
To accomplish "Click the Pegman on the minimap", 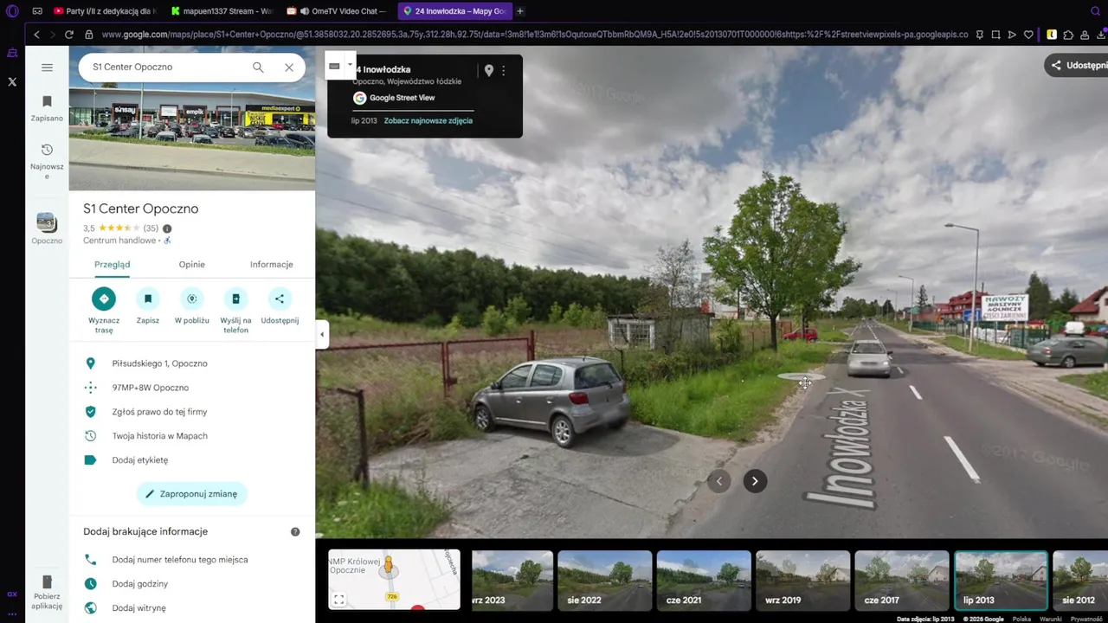I will tap(388, 567).
